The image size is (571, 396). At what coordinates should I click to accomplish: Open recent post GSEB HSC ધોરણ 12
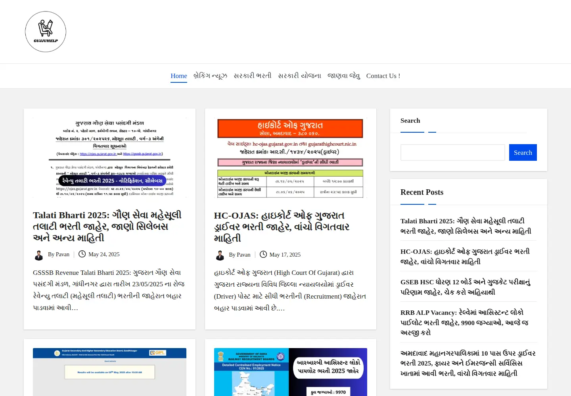point(466,287)
